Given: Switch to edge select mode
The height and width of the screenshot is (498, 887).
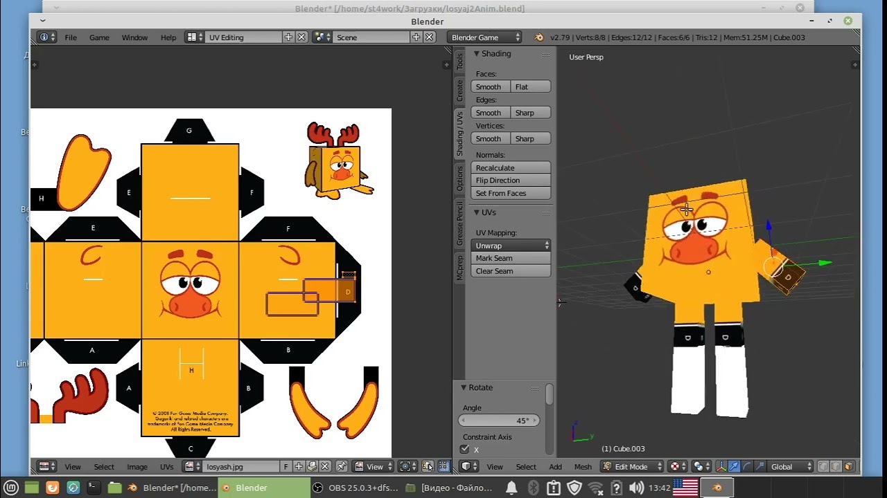Looking at the screenshot, I should coord(836,467).
